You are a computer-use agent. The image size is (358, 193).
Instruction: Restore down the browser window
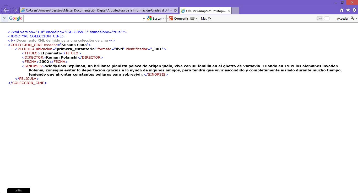point(342,3)
